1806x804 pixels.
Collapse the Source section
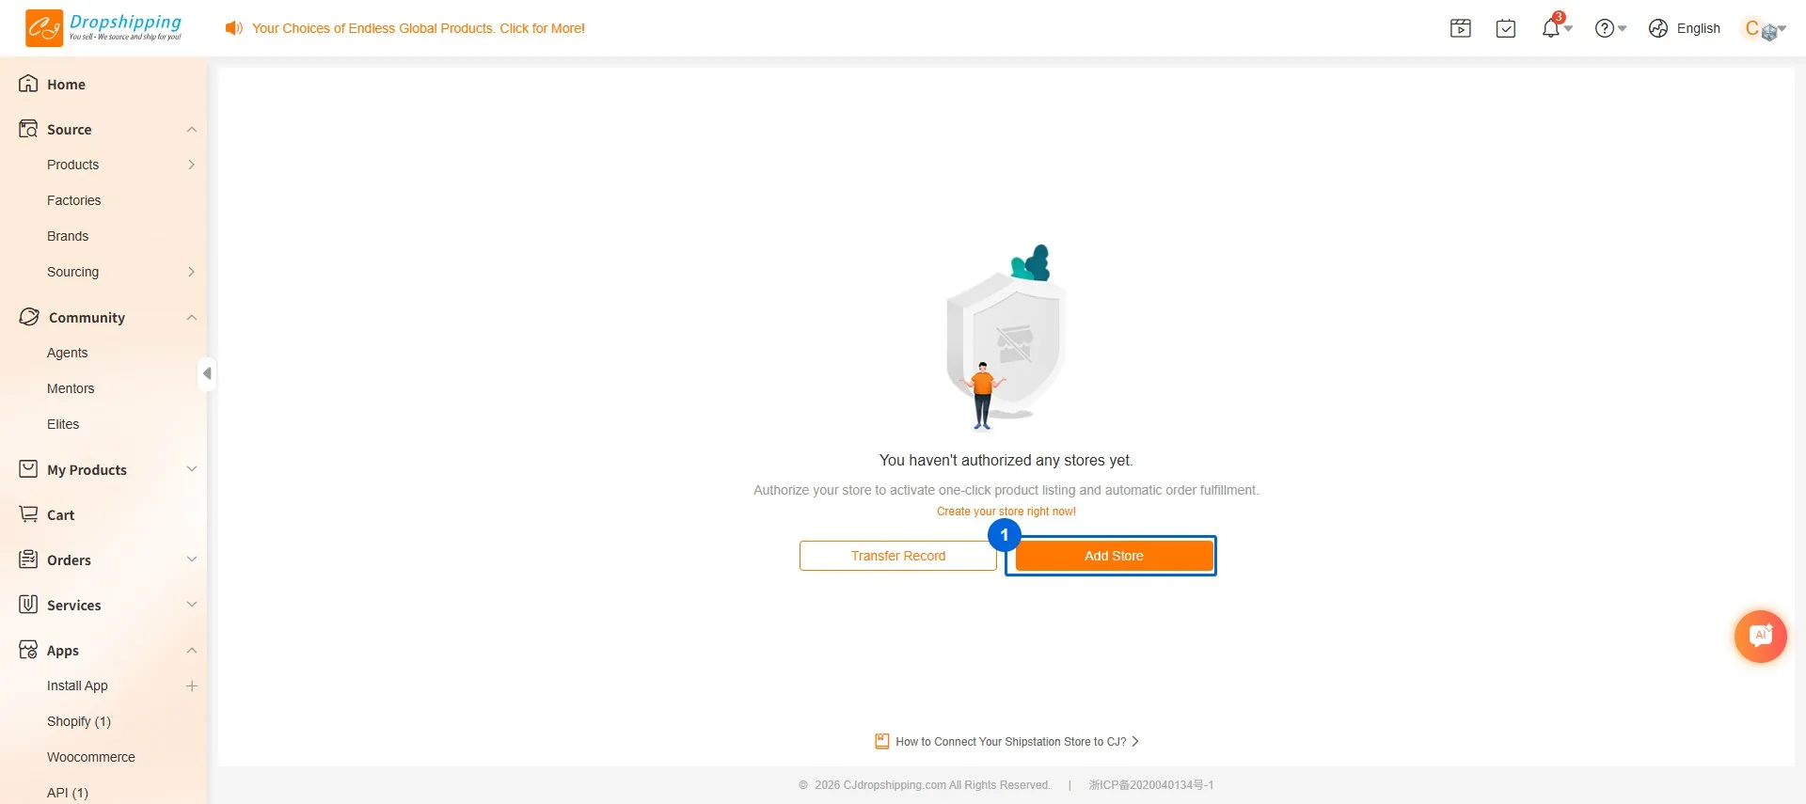tap(192, 130)
